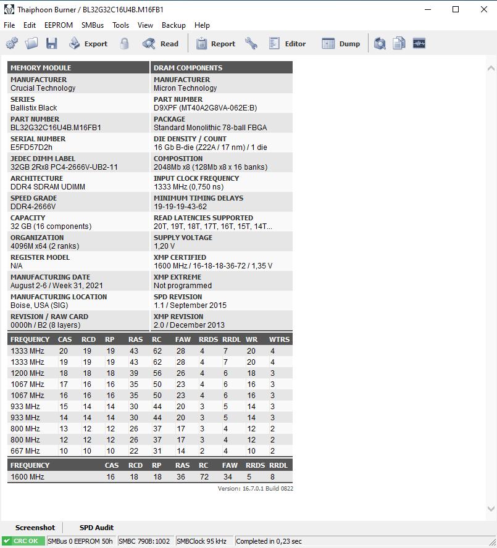Click the open file folder icon
Screen dimensions: 497x548
tap(31, 43)
